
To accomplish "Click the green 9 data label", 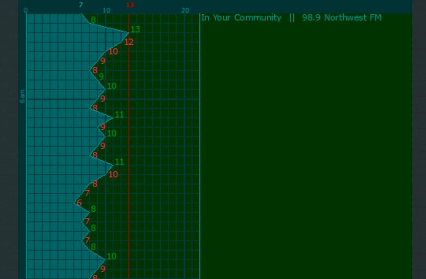I will pos(101,77).
